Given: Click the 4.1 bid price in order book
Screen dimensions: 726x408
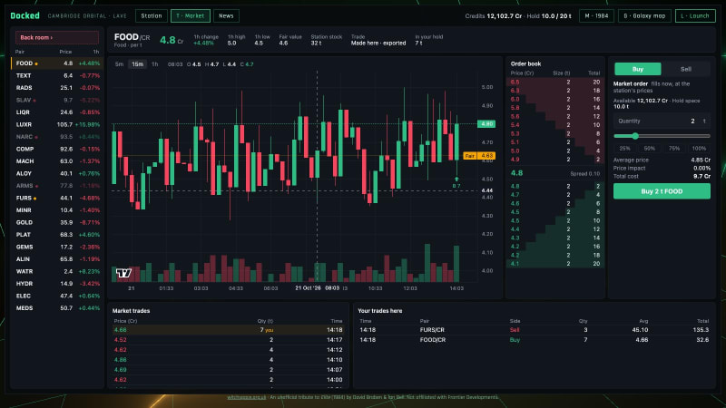Looking at the screenshot, I should pyautogui.click(x=515, y=264).
